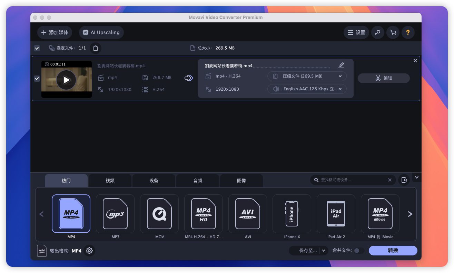Viewport: 454px width, 273px height.
Task: Uncheck the video file's checkbox
Action: tap(37, 79)
